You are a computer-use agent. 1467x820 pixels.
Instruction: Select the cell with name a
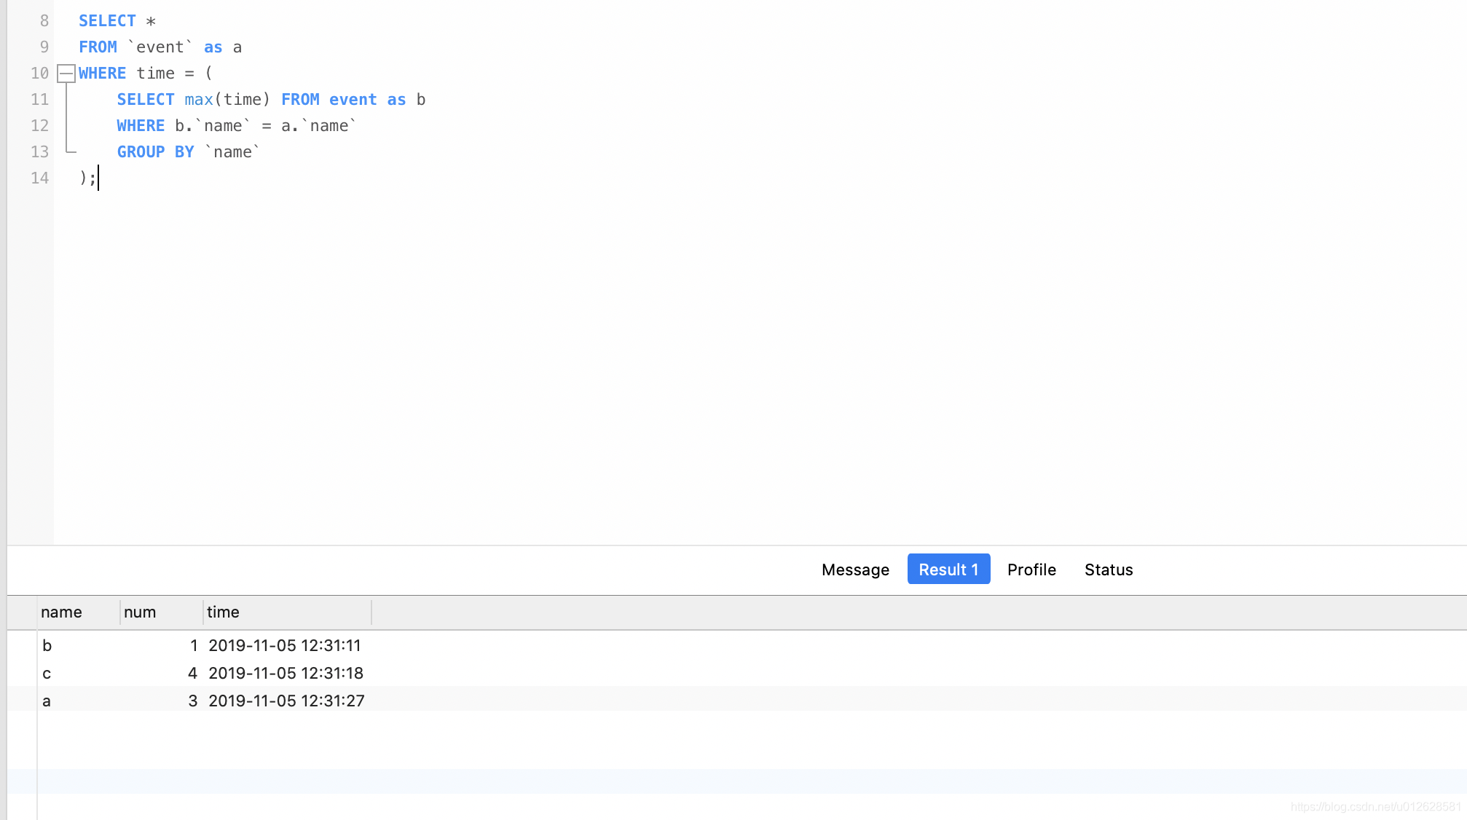tap(79, 701)
